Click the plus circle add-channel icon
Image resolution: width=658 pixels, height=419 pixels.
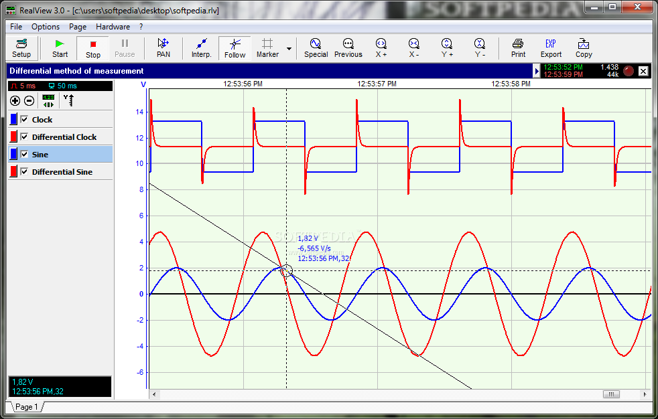click(15, 100)
